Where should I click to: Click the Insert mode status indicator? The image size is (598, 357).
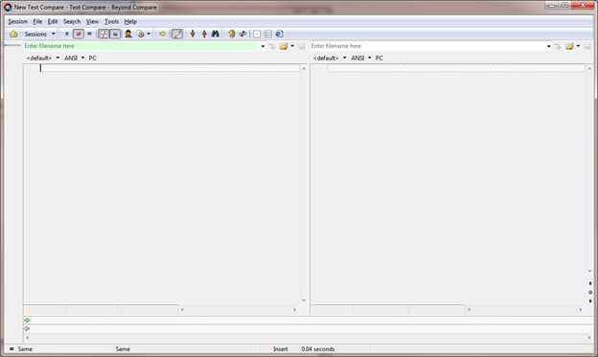[x=280, y=349]
